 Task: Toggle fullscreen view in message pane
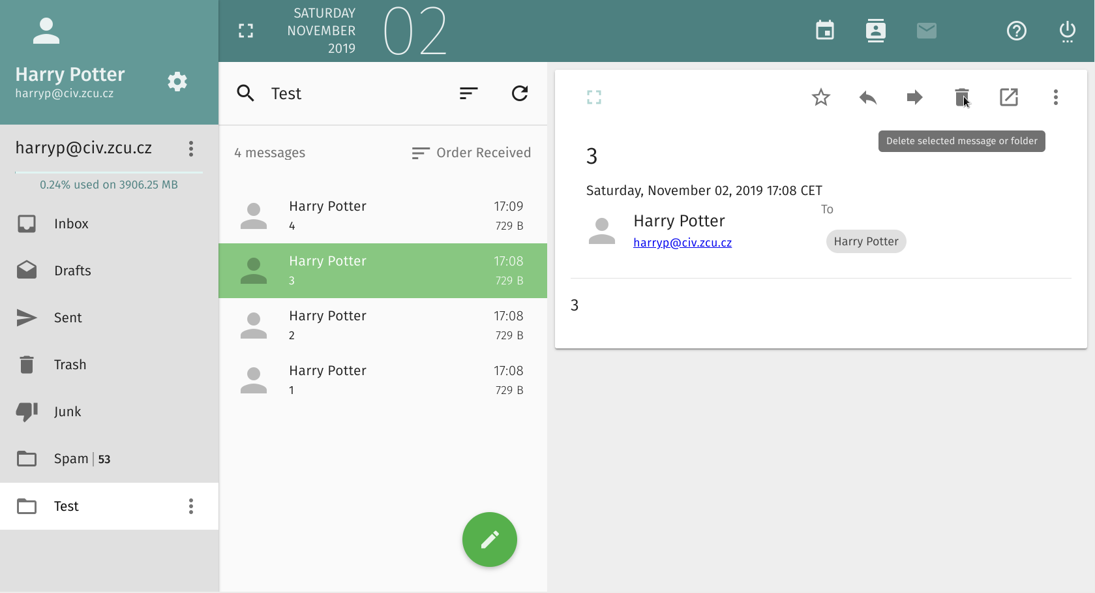click(x=593, y=98)
